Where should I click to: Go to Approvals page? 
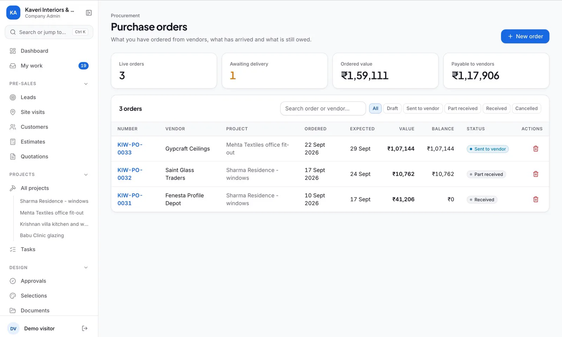tap(49, 281)
